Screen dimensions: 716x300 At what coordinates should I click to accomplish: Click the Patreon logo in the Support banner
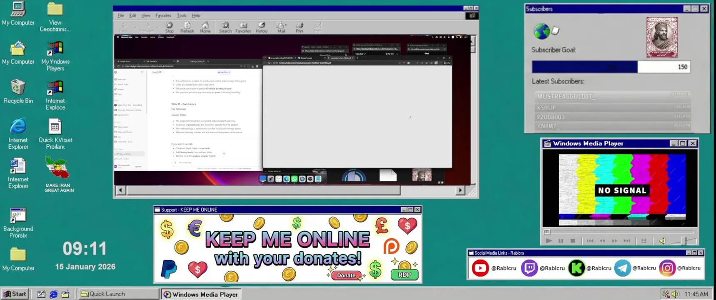pos(391,246)
